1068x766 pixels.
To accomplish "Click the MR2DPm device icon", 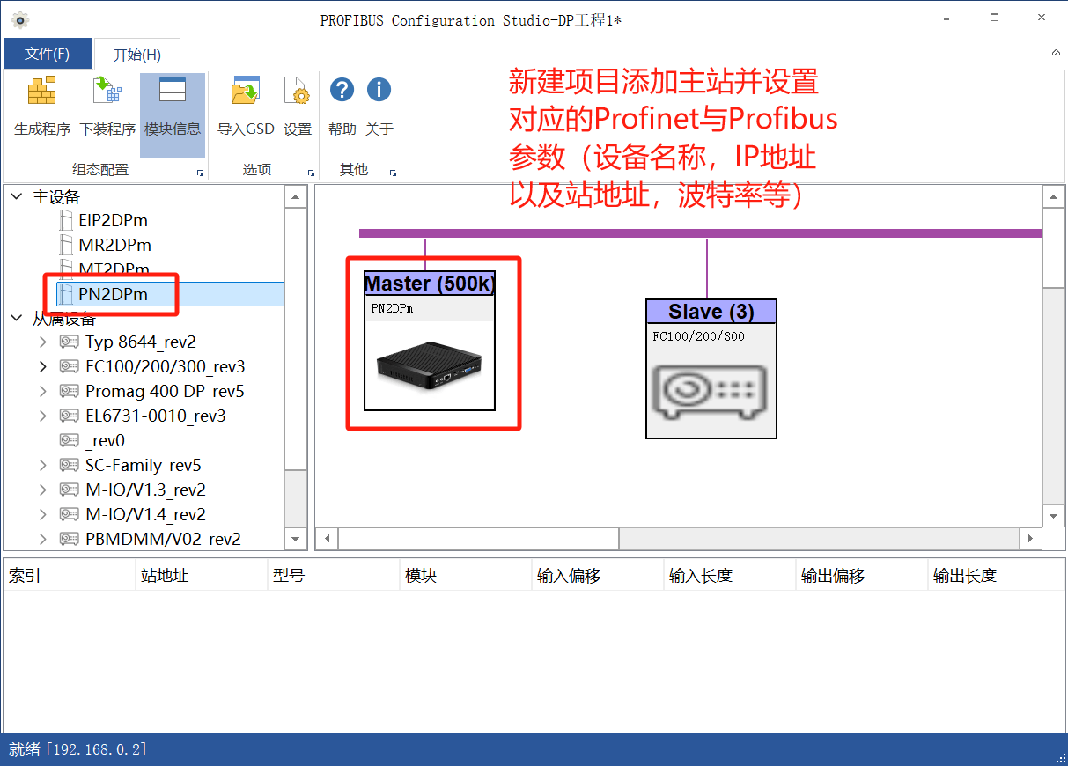I will pos(65,245).
